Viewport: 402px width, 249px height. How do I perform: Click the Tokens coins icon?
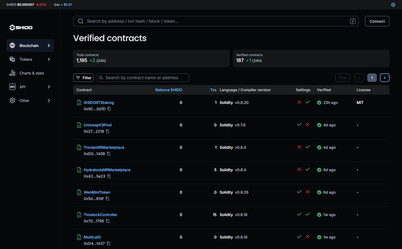pos(12,59)
